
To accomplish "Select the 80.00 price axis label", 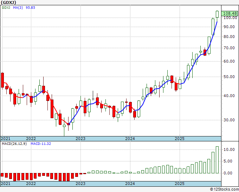I will (229, 37).
